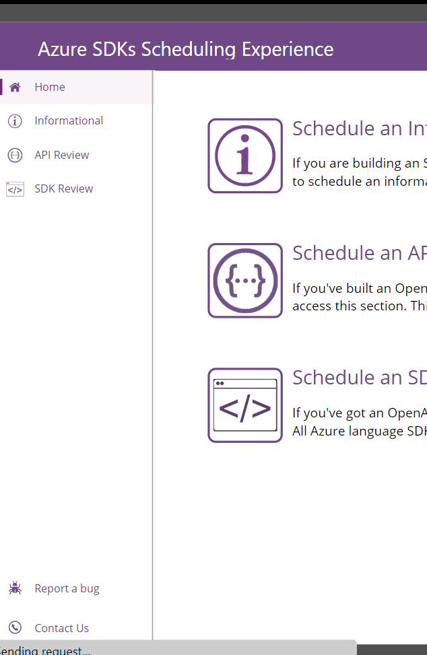Viewport: 427px width, 655px height.
Task: Open the large information icon on the first card
Action: coord(244,156)
